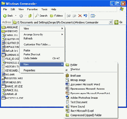This screenshot has height=119, width=127.
Task: Select the DEFAULT.BAR file
Action: [x=11, y=47]
